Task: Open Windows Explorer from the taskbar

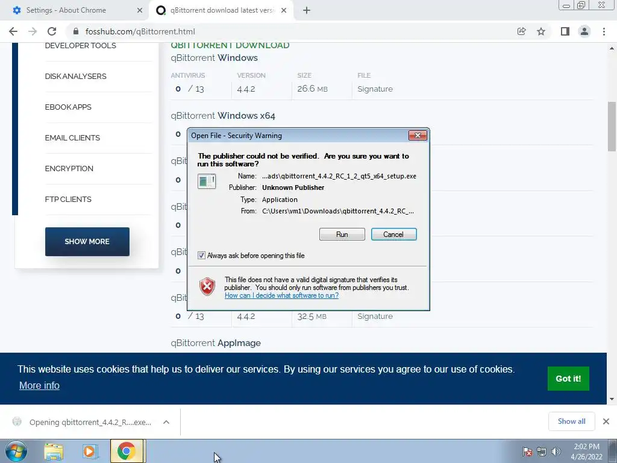Action: pyautogui.click(x=54, y=451)
